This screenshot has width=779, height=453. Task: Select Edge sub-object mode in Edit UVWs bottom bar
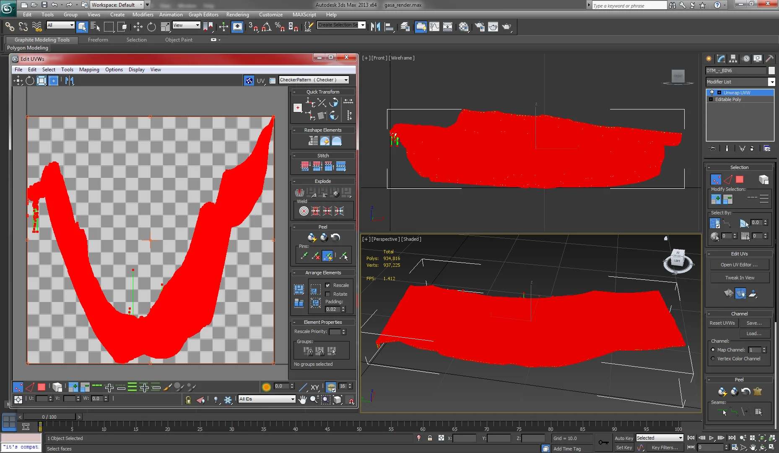[30, 387]
